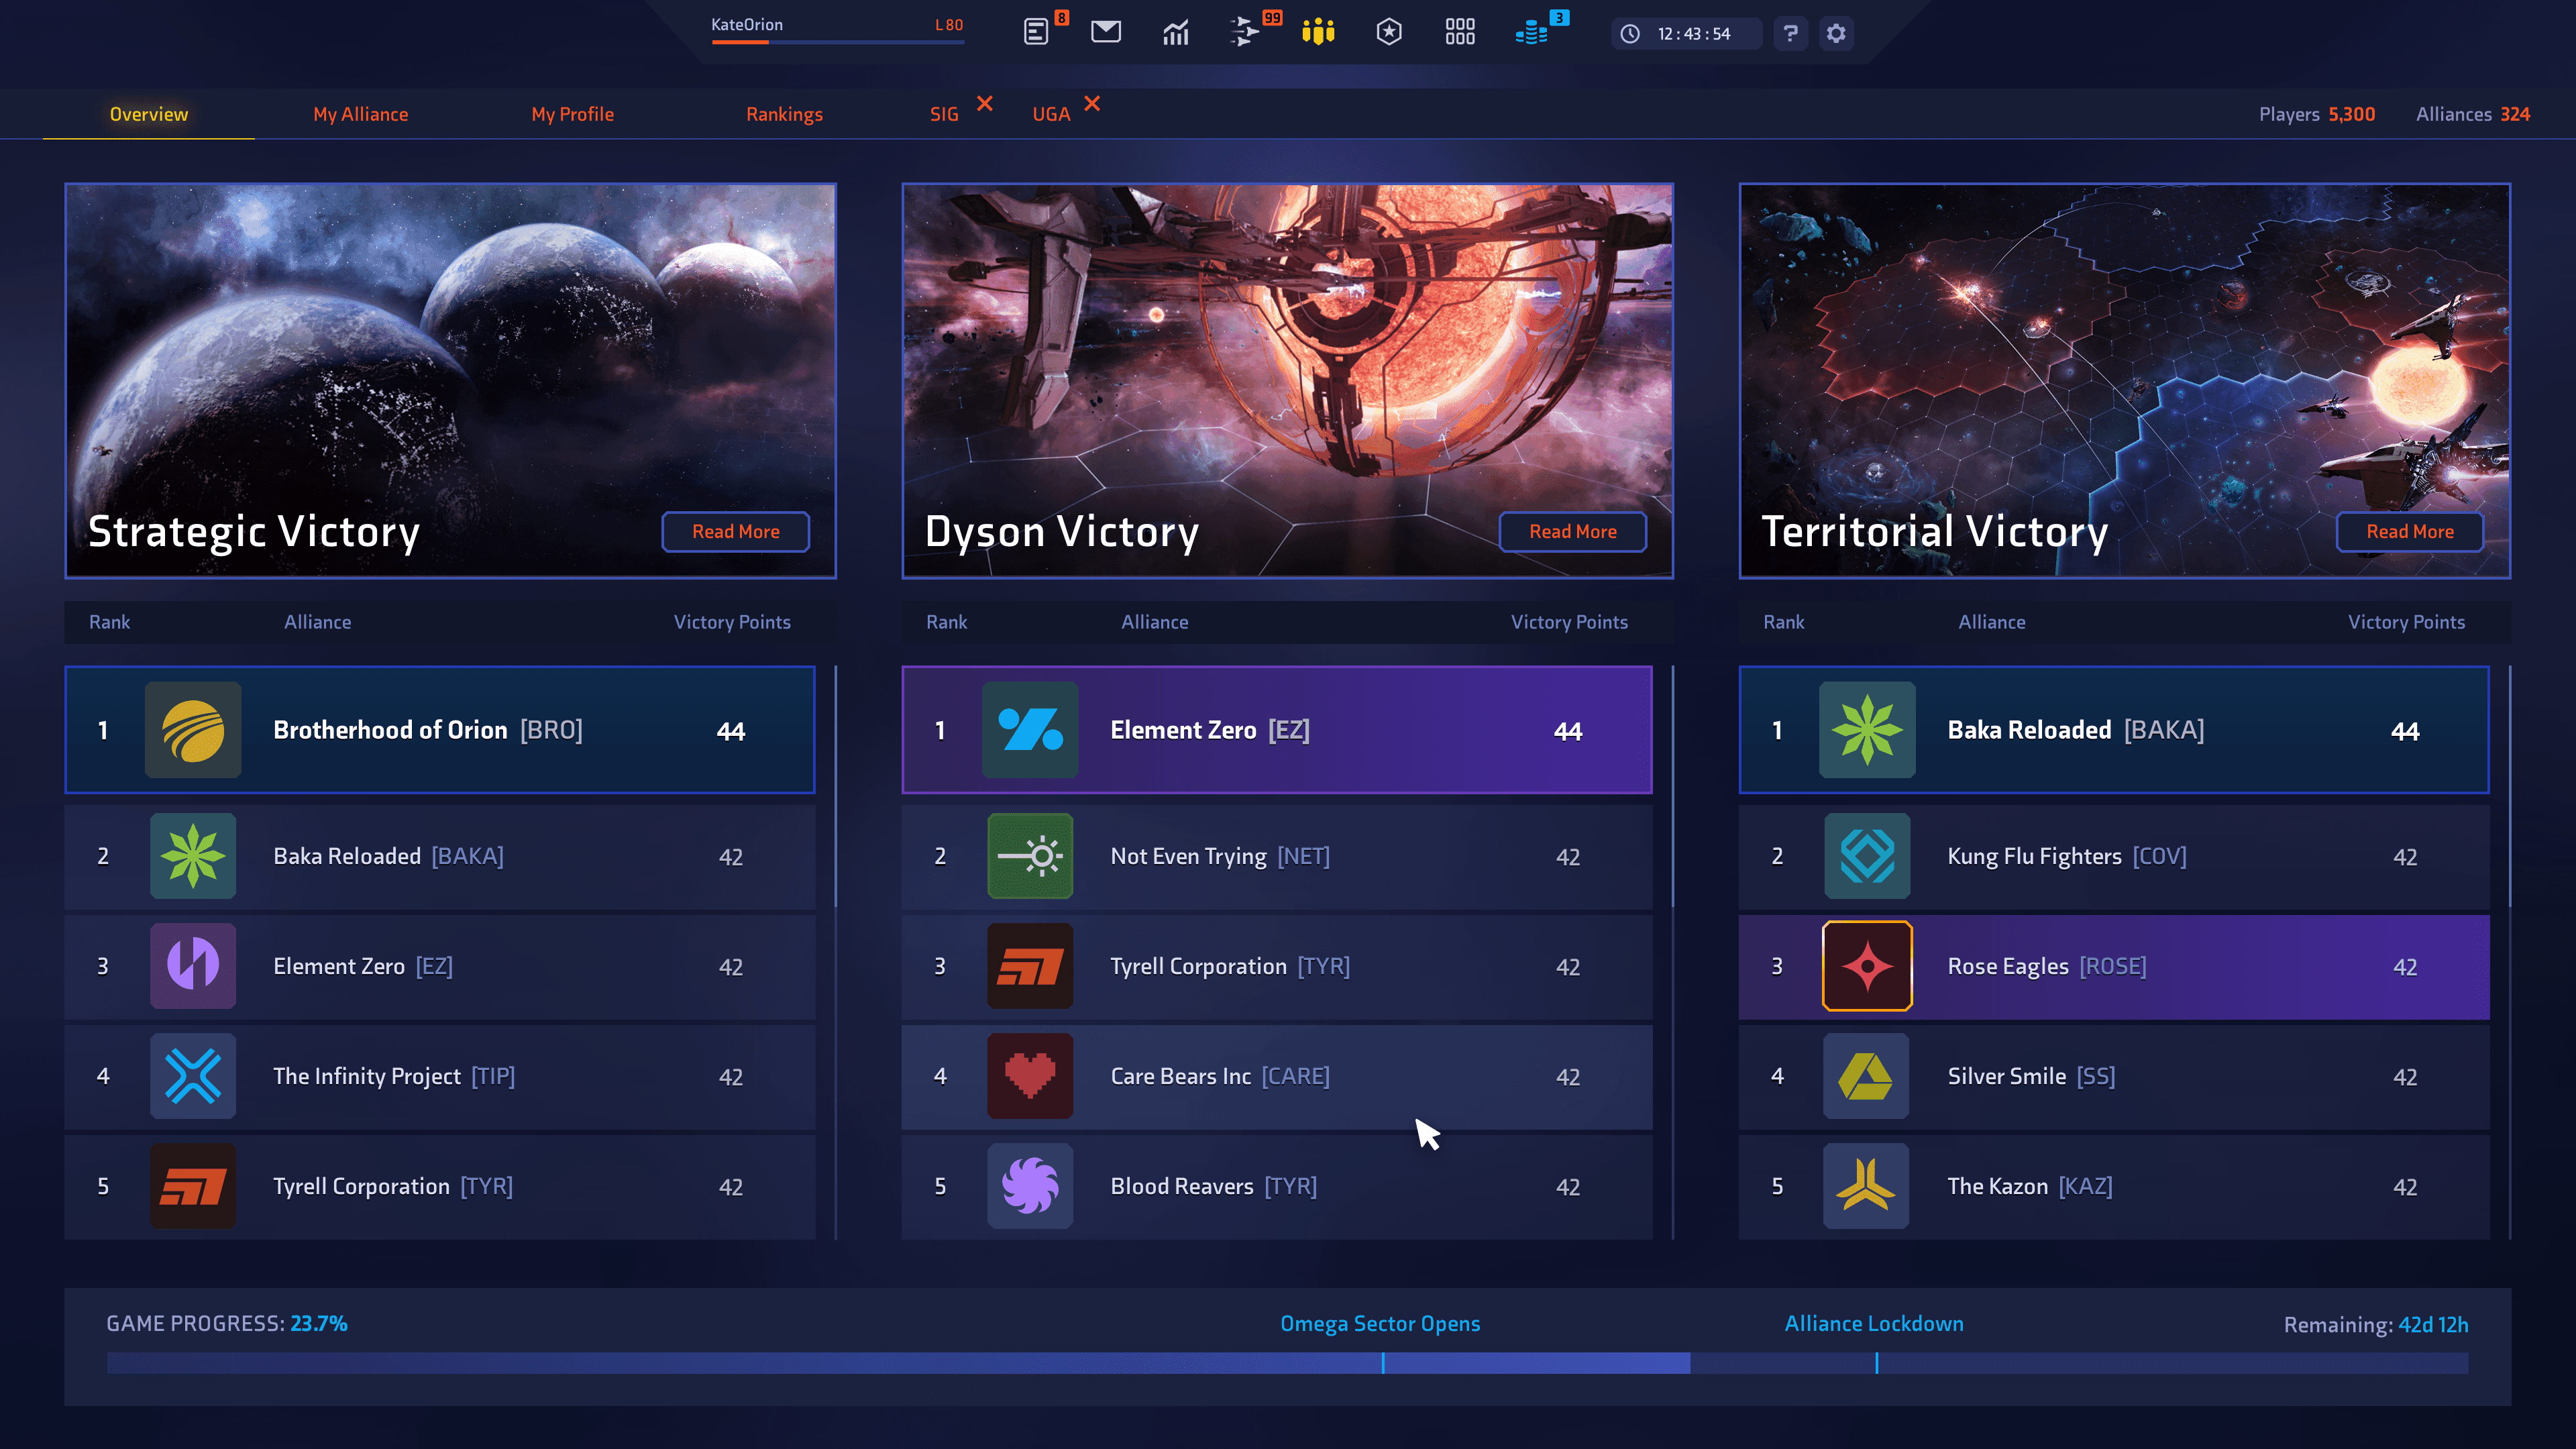Click Element Zero emblem in Strategic list
Screen dimensions: 2576x1449
(x=193, y=966)
